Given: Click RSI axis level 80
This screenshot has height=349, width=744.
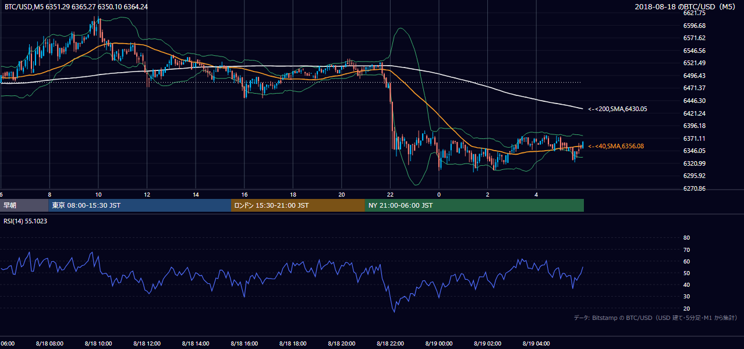Looking at the screenshot, I should coord(686,238).
